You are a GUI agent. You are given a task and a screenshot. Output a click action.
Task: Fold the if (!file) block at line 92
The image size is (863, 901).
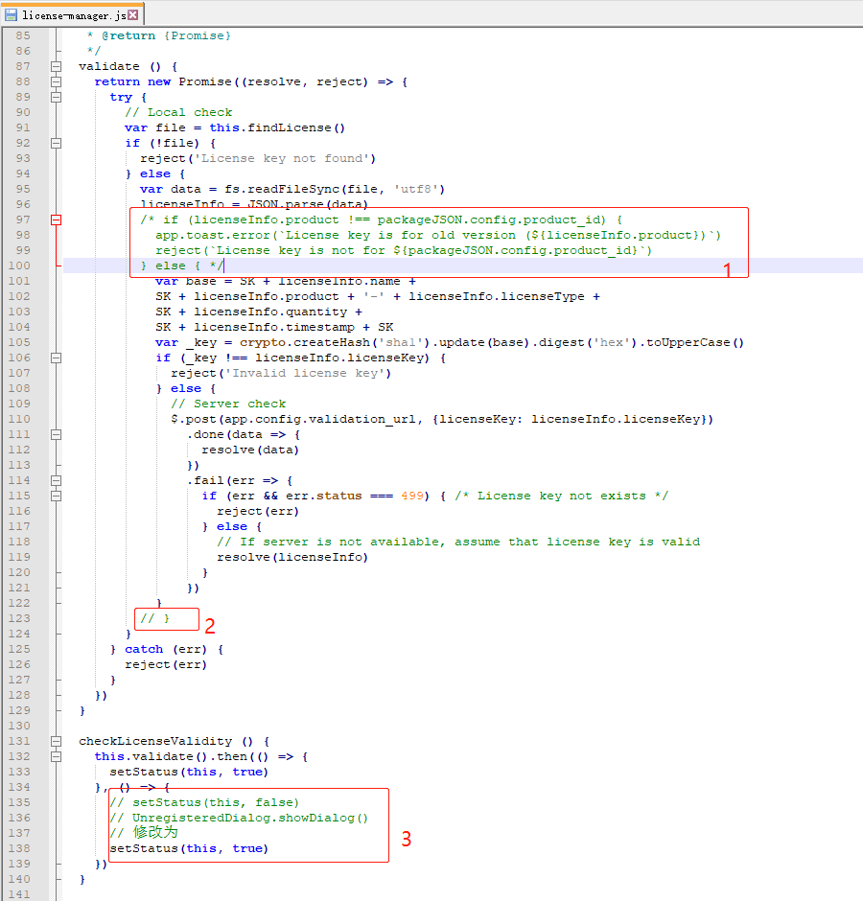click(x=56, y=143)
